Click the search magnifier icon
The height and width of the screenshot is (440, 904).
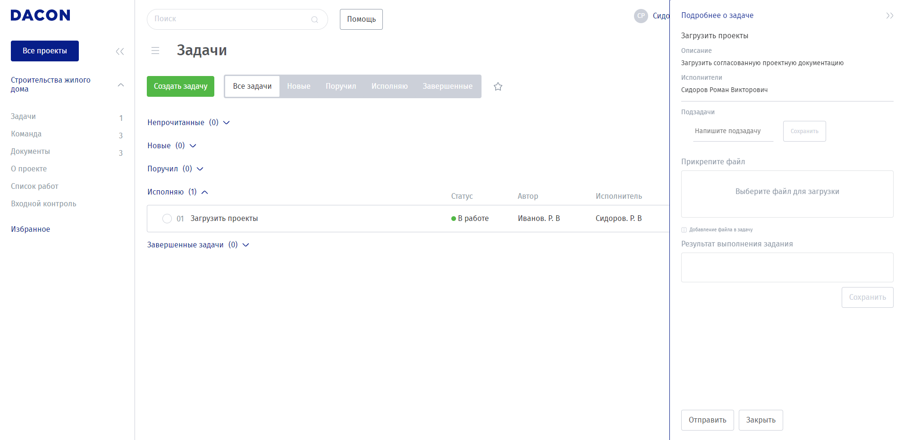click(x=314, y=19)
